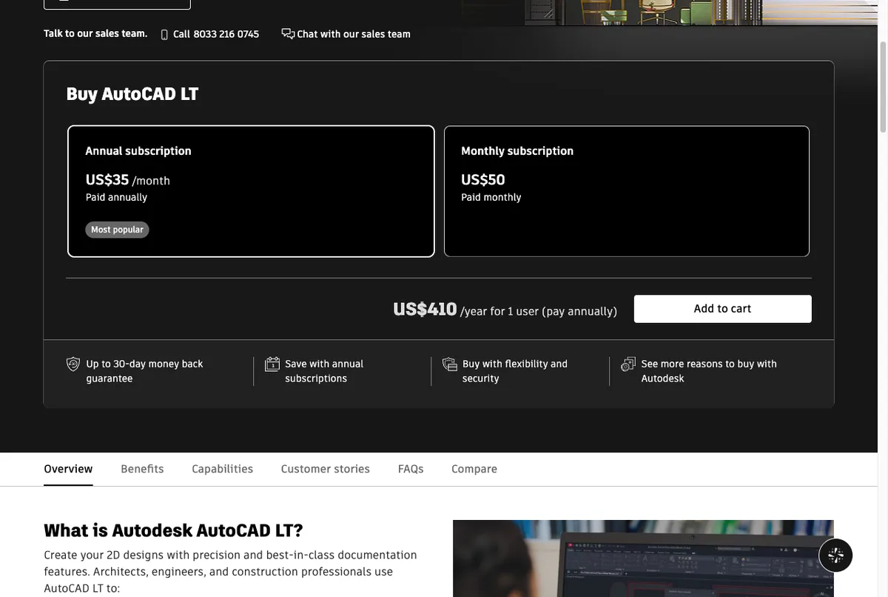
Task: Click the Add to cart button
Action: coord(722,309)
